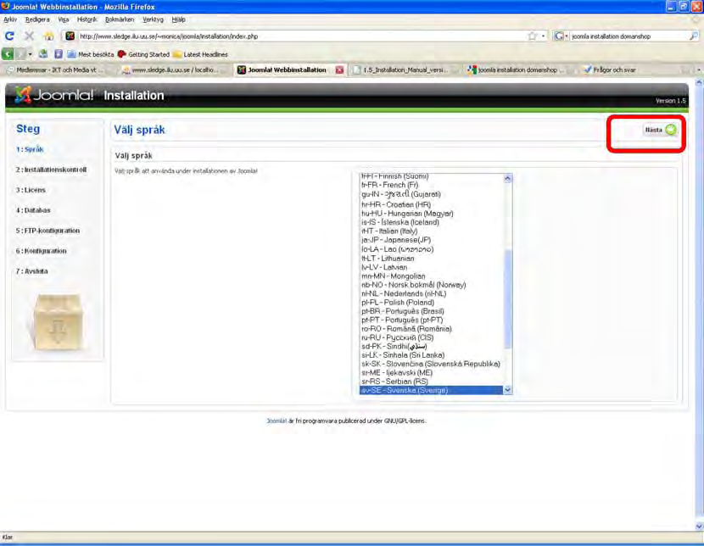Select fr-FR - French (Fr) language
This screenshot has width=704, height=546.
(431, 185)
